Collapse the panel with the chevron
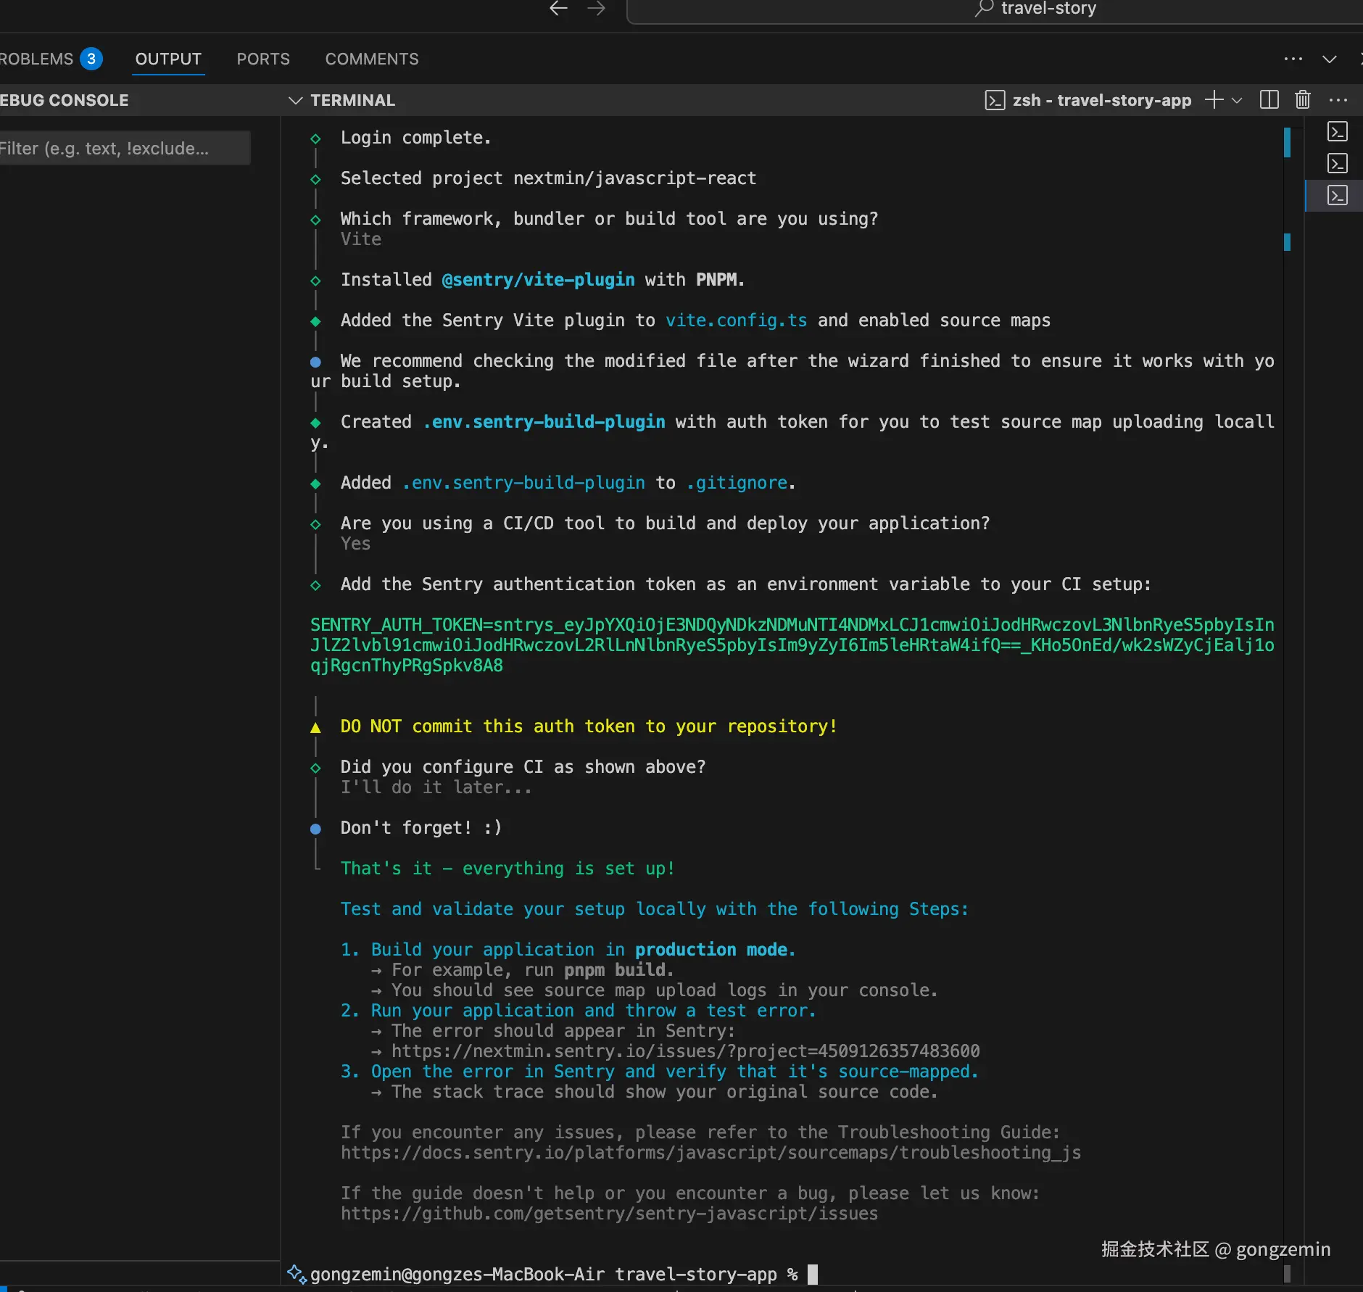This screenshot has height=1292, width=1363. pos(1330,59)
